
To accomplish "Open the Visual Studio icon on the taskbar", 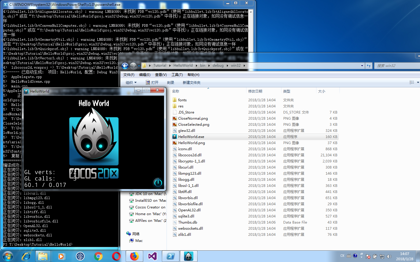I will (153, 256).
